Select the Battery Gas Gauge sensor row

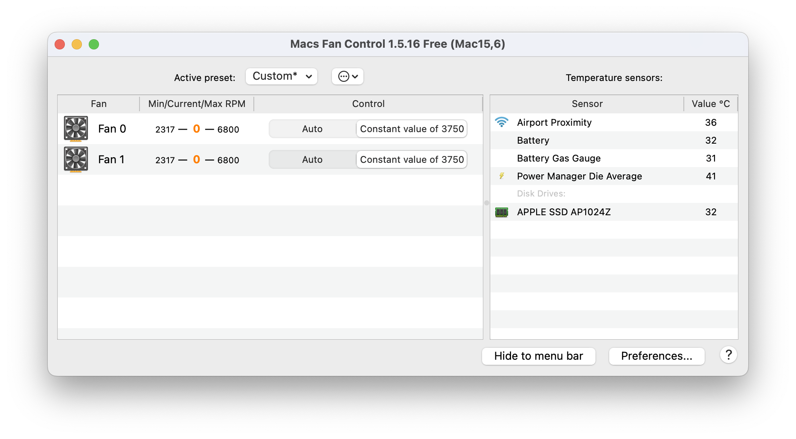pos(559,158)
